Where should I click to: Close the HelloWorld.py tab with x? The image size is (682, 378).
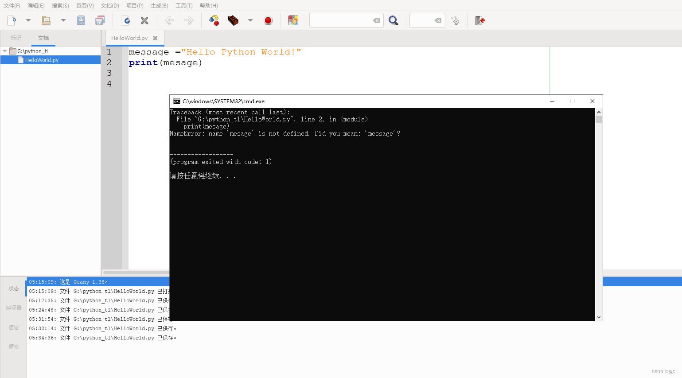point(155,38)
